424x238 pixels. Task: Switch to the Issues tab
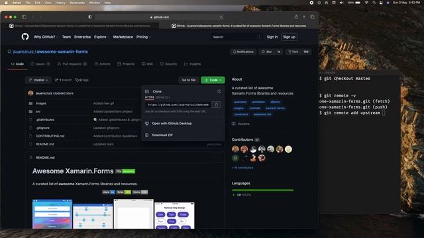pyautogui.click(x=40, y=64)
